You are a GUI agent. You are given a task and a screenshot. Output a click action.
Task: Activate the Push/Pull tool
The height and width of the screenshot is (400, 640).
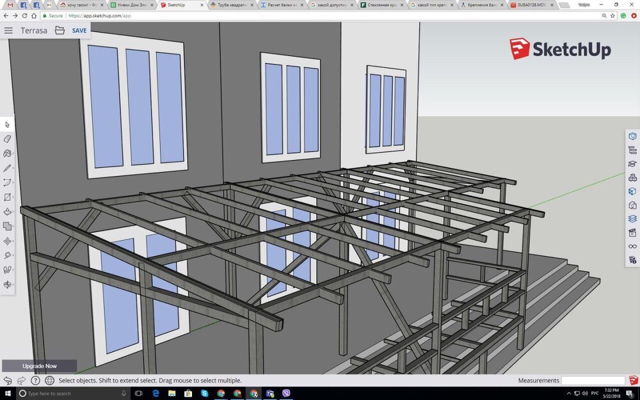(8, 211)
